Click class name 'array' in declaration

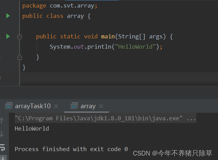click(x=75, y=16)
